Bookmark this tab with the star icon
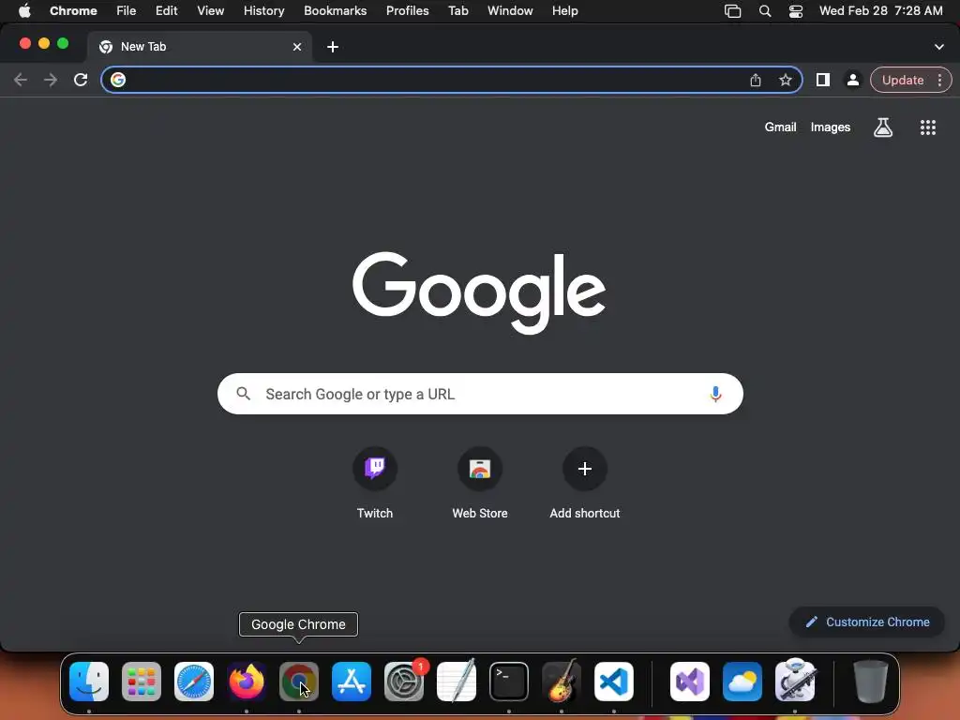 (x=786, y=80)
